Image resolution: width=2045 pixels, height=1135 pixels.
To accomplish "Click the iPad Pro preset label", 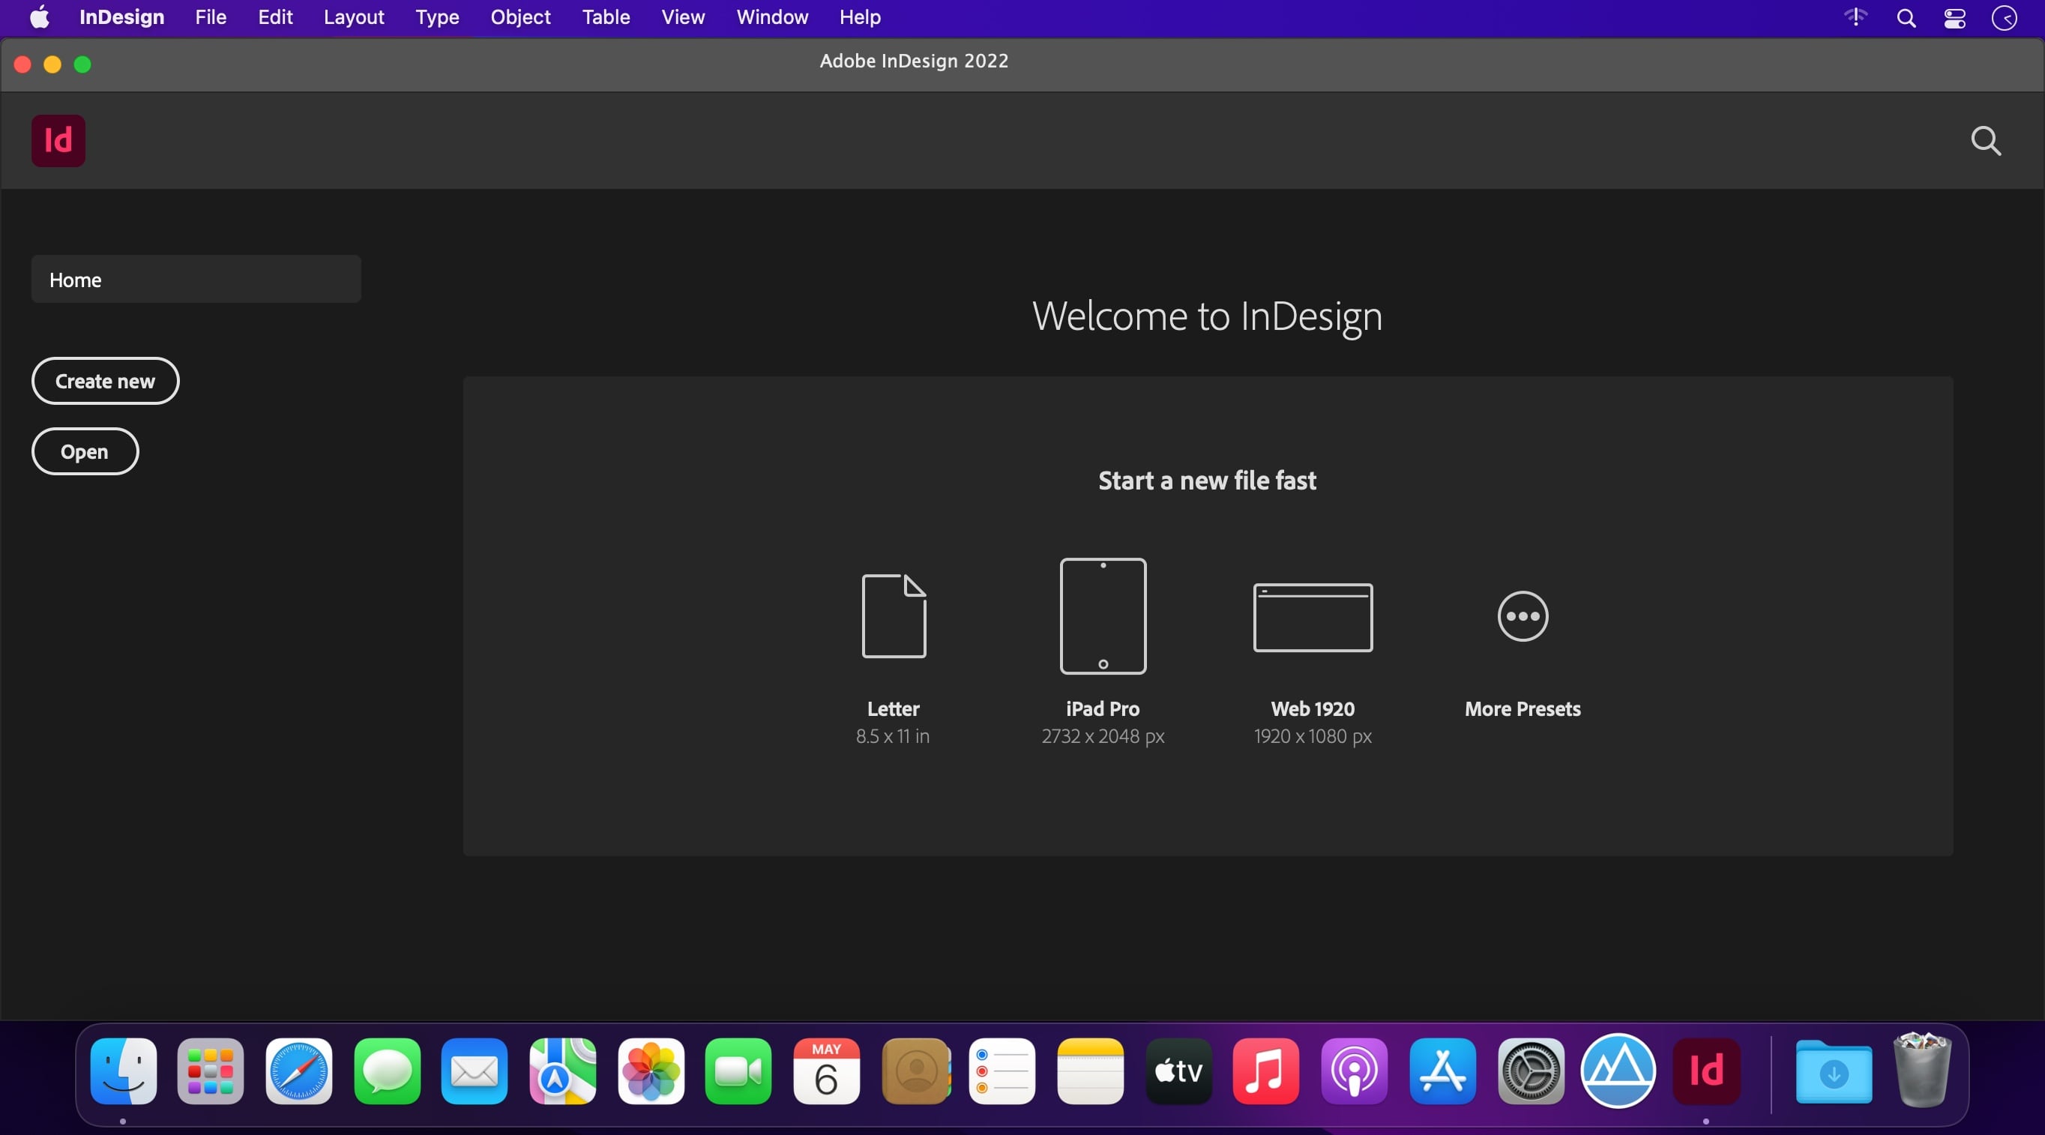I will pyautogui.click(x=1103, y=708).
